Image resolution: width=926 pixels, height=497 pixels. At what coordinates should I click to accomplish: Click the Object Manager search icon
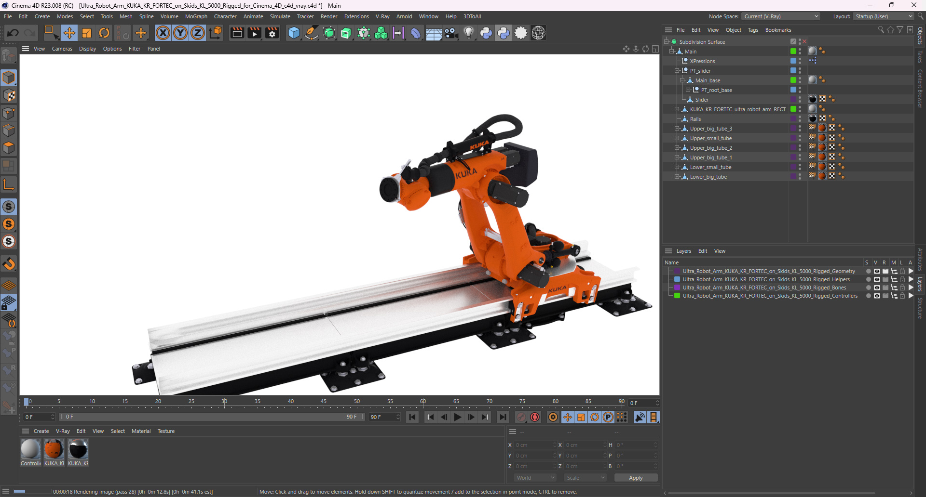[881, 30]
